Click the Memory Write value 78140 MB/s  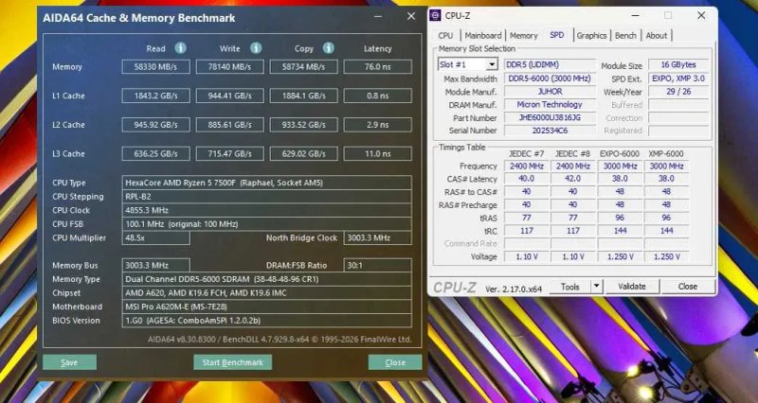click(x=229, y=66)
